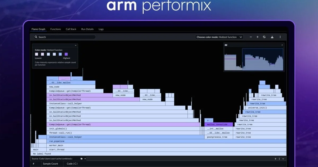Click the flame icon in the minimap header
This screenshot has width=318, height=167.
coord(226,46)
